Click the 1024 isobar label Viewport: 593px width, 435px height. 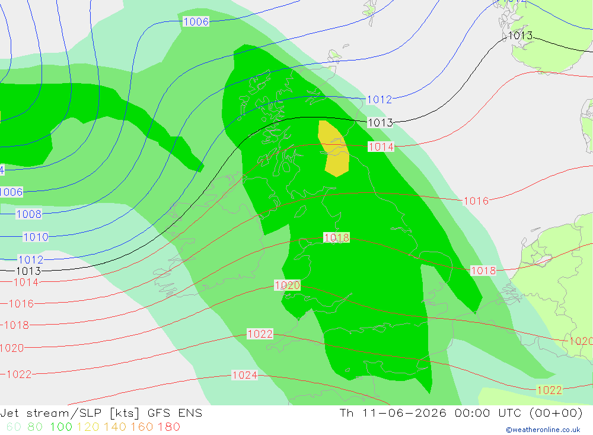(245, 375)
